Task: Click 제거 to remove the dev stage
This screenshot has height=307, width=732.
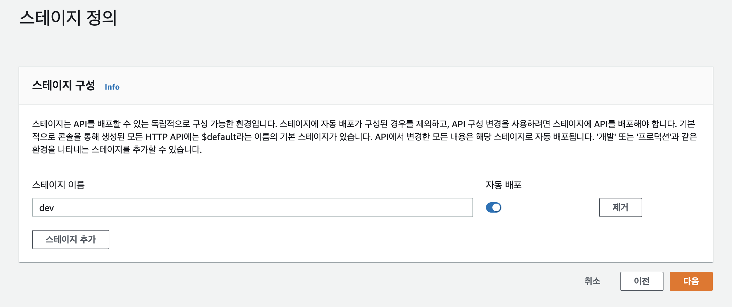Action: coord(620,207)
